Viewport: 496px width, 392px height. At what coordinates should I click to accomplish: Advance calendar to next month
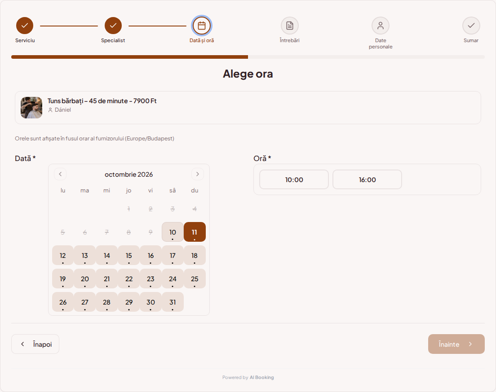tap(197, 174)
